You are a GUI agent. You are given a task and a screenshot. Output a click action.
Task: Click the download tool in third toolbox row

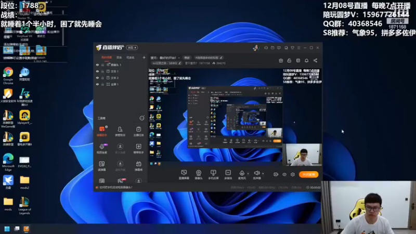point(120,166)
